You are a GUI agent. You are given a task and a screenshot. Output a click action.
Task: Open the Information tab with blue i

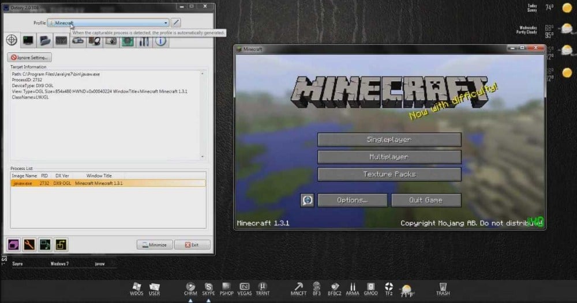point(160,40)
